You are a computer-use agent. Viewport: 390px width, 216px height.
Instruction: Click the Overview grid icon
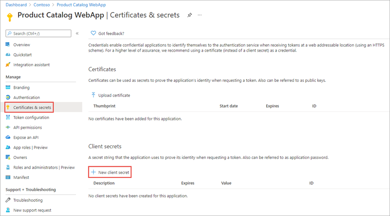tap(8, 44)
